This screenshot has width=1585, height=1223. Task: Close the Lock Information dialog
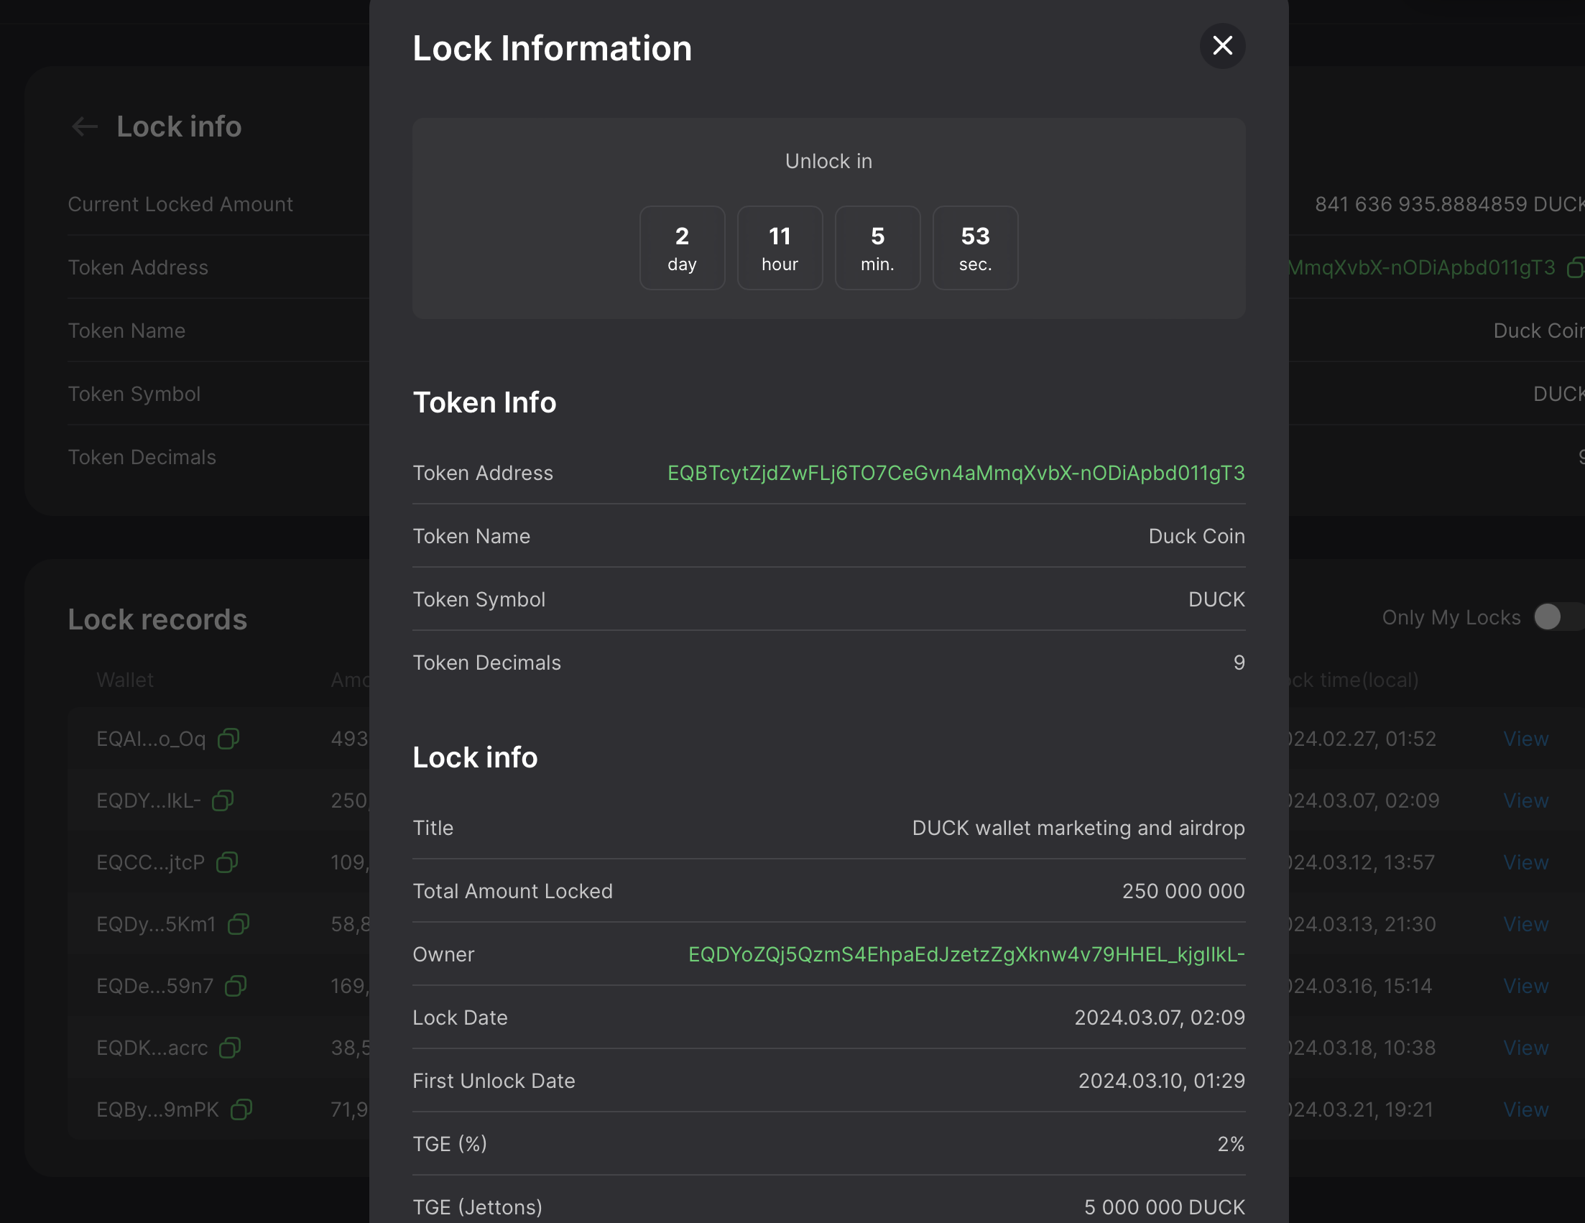[1222, 46]
